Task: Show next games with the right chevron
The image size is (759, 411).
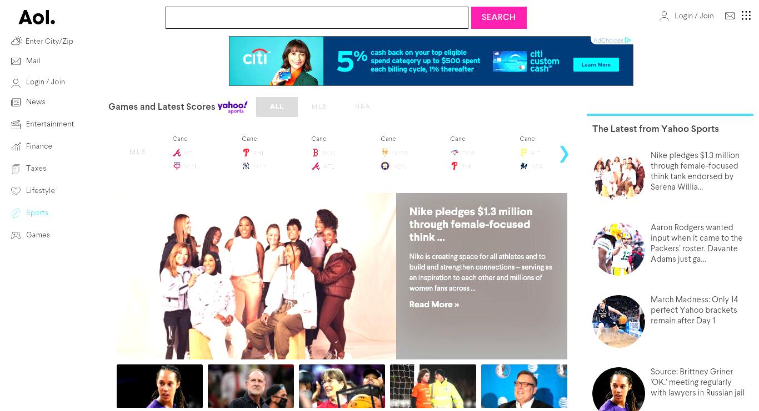Action: pyautogui.click(x=564, y=154)
